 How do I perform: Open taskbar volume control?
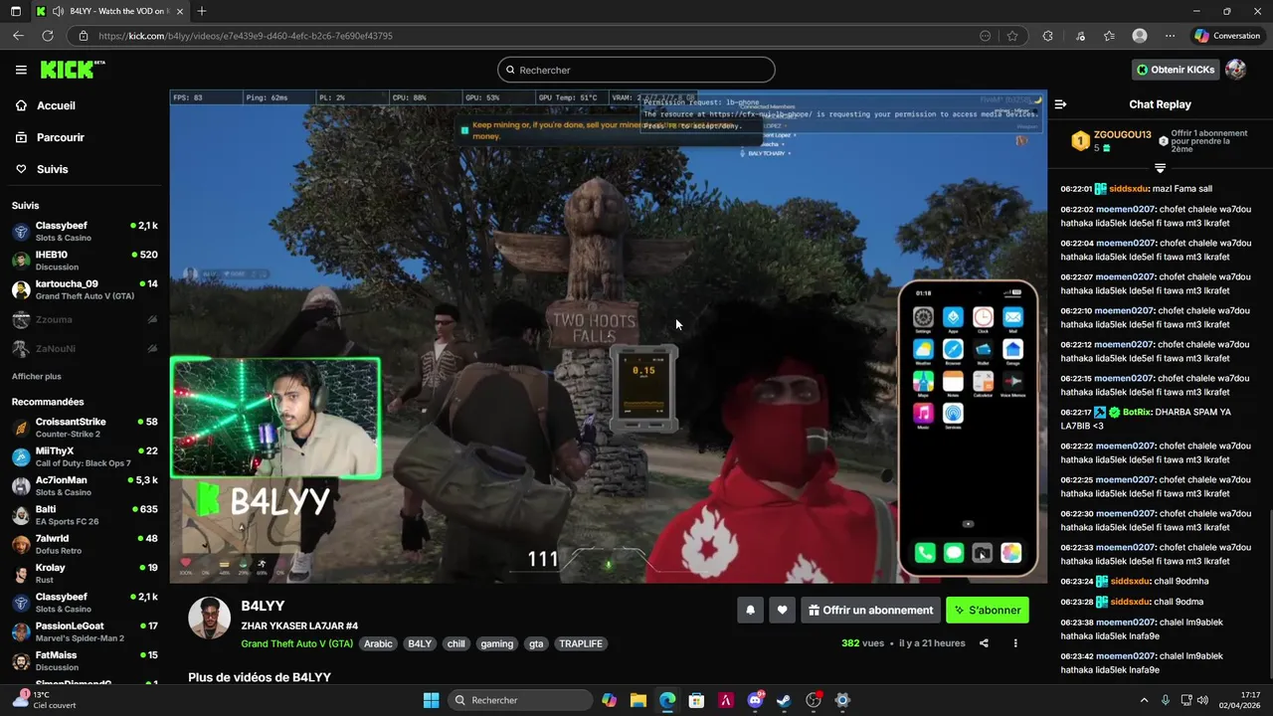1202,700
